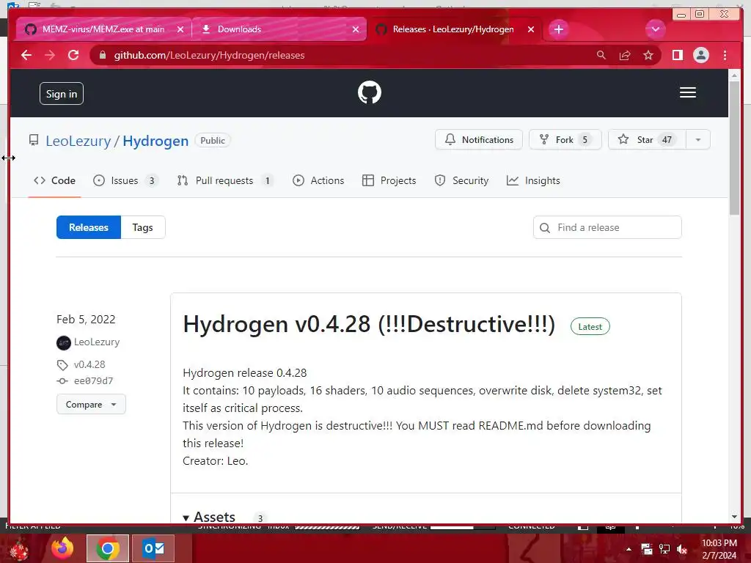Image resolution: width=751 pixels, height=563 pixels.
Task: Click the taskbar clock 10:03 PM
Action: pos(719,543)
